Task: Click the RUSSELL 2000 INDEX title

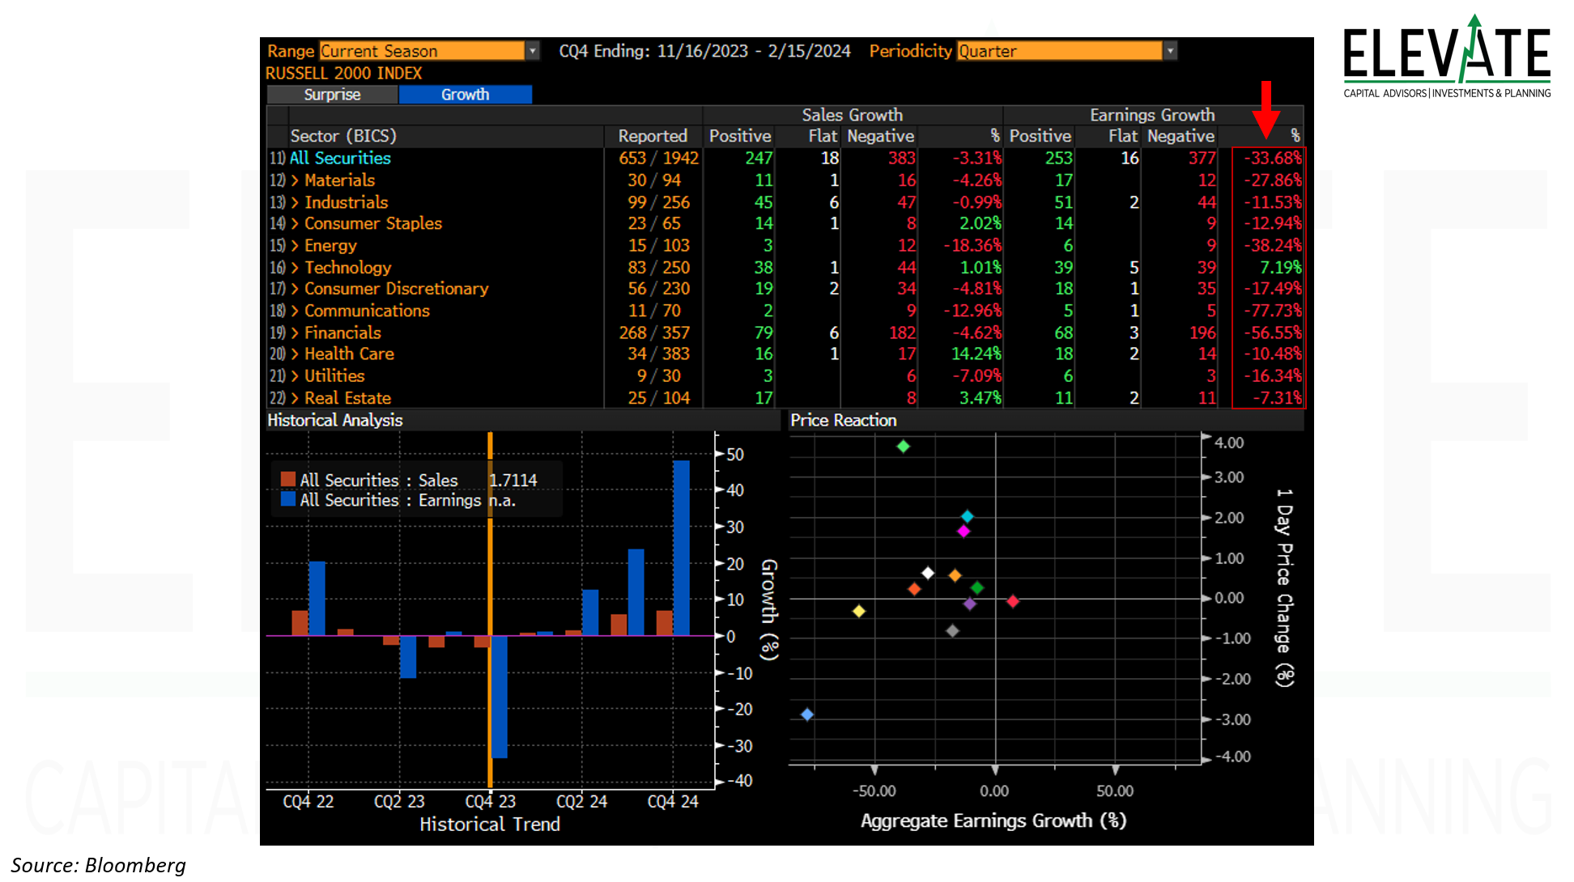Action: click(x=344, y=73)
